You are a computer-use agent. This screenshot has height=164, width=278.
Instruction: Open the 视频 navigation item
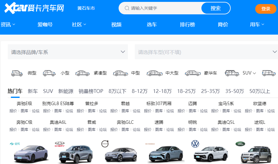click(116, 25)
